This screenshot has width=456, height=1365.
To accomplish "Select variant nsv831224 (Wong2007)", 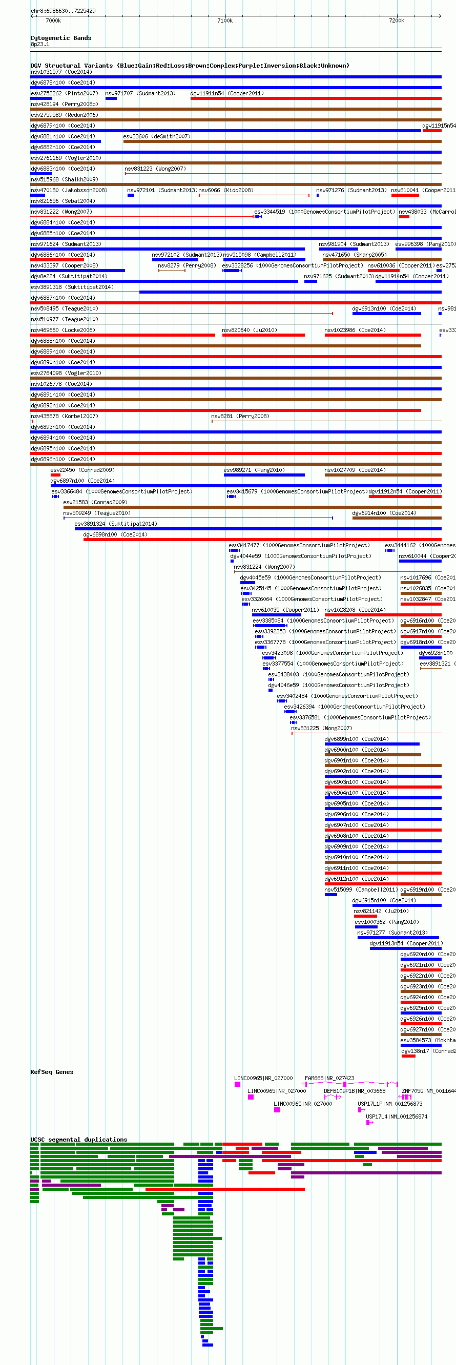I will point(265,567).
